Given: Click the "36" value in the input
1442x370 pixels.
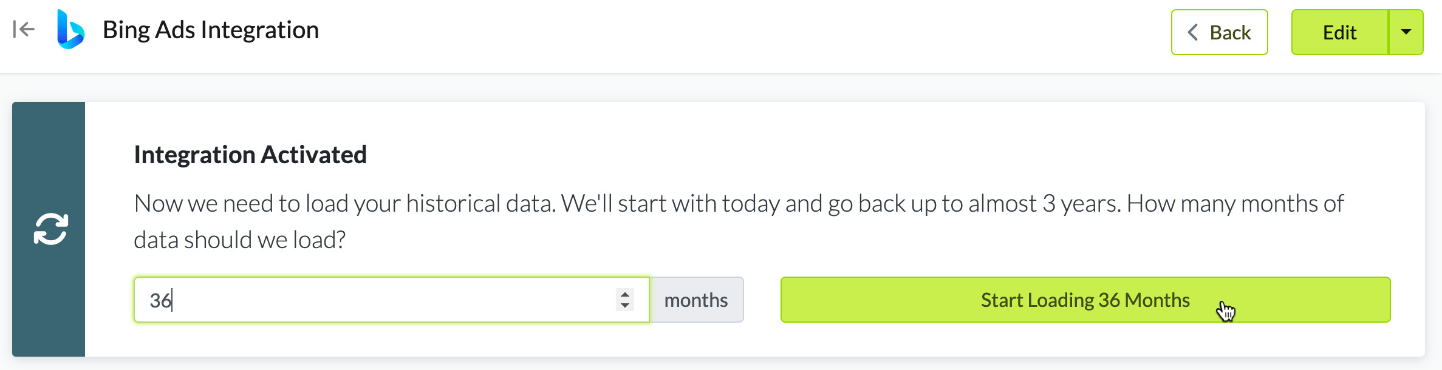Looking at the screenshot, I should pos(160,300).
